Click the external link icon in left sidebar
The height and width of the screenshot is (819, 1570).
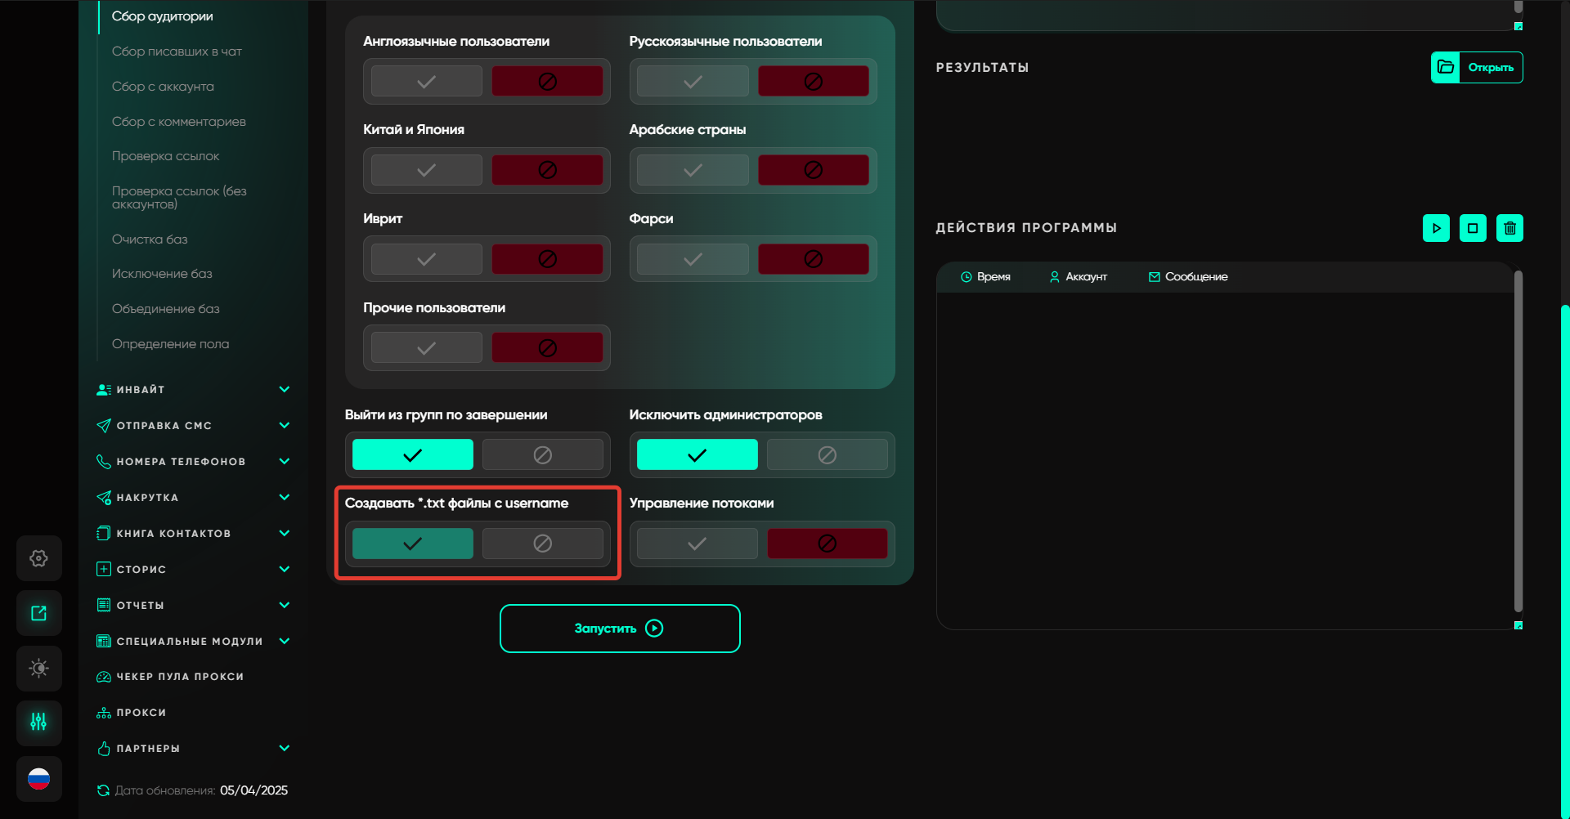38,613
